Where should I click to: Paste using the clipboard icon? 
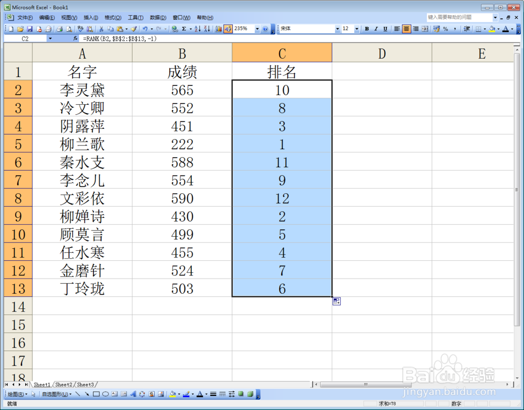click(119, 29)
